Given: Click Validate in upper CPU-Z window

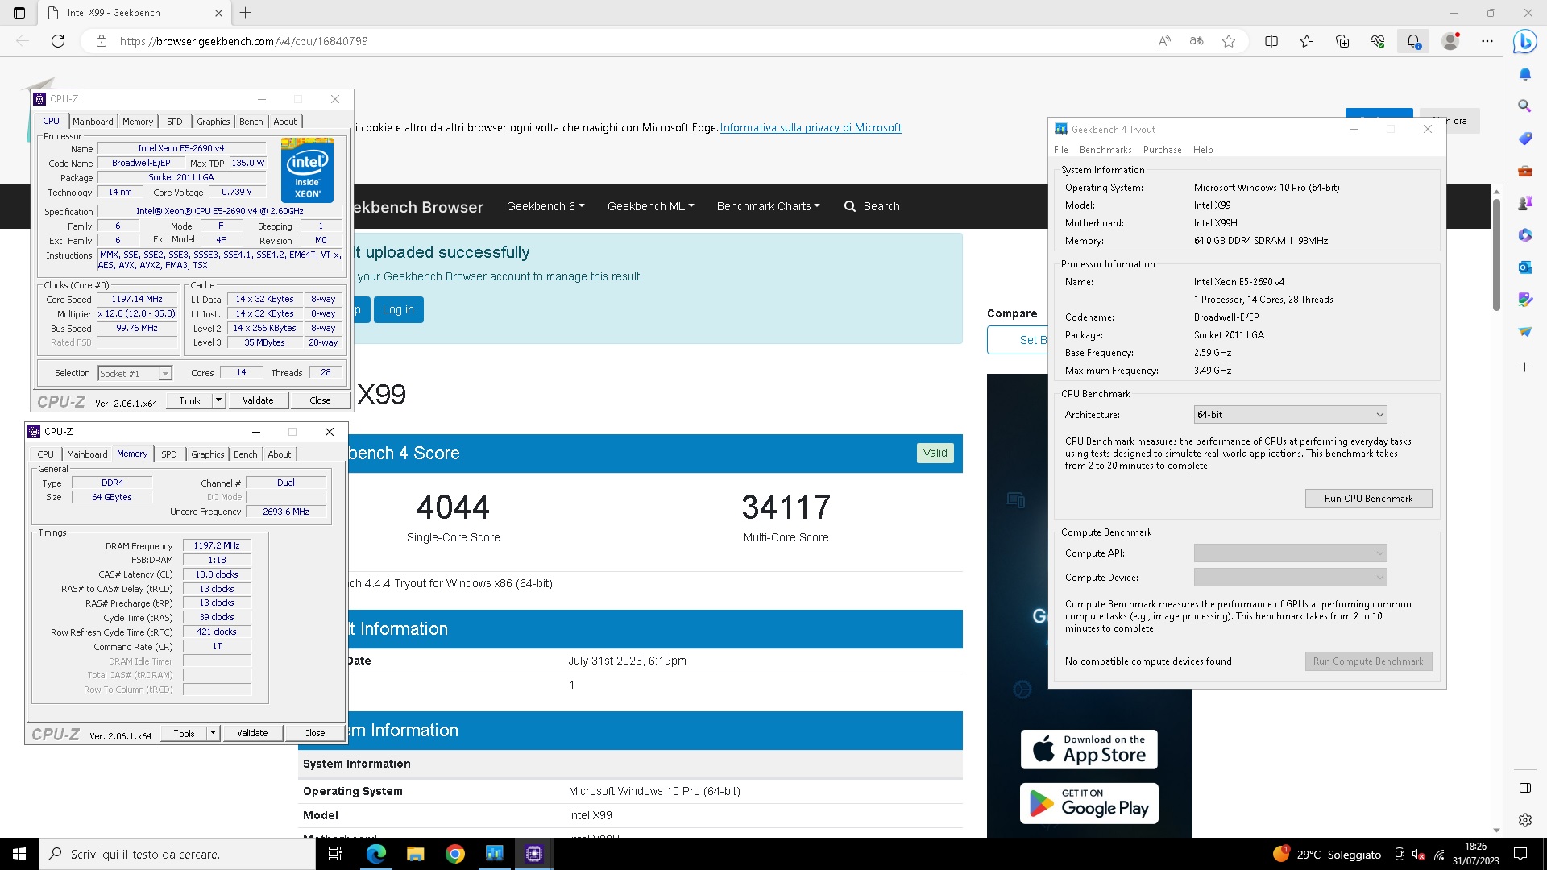Looking at the screenshot, I should (258, 400).
